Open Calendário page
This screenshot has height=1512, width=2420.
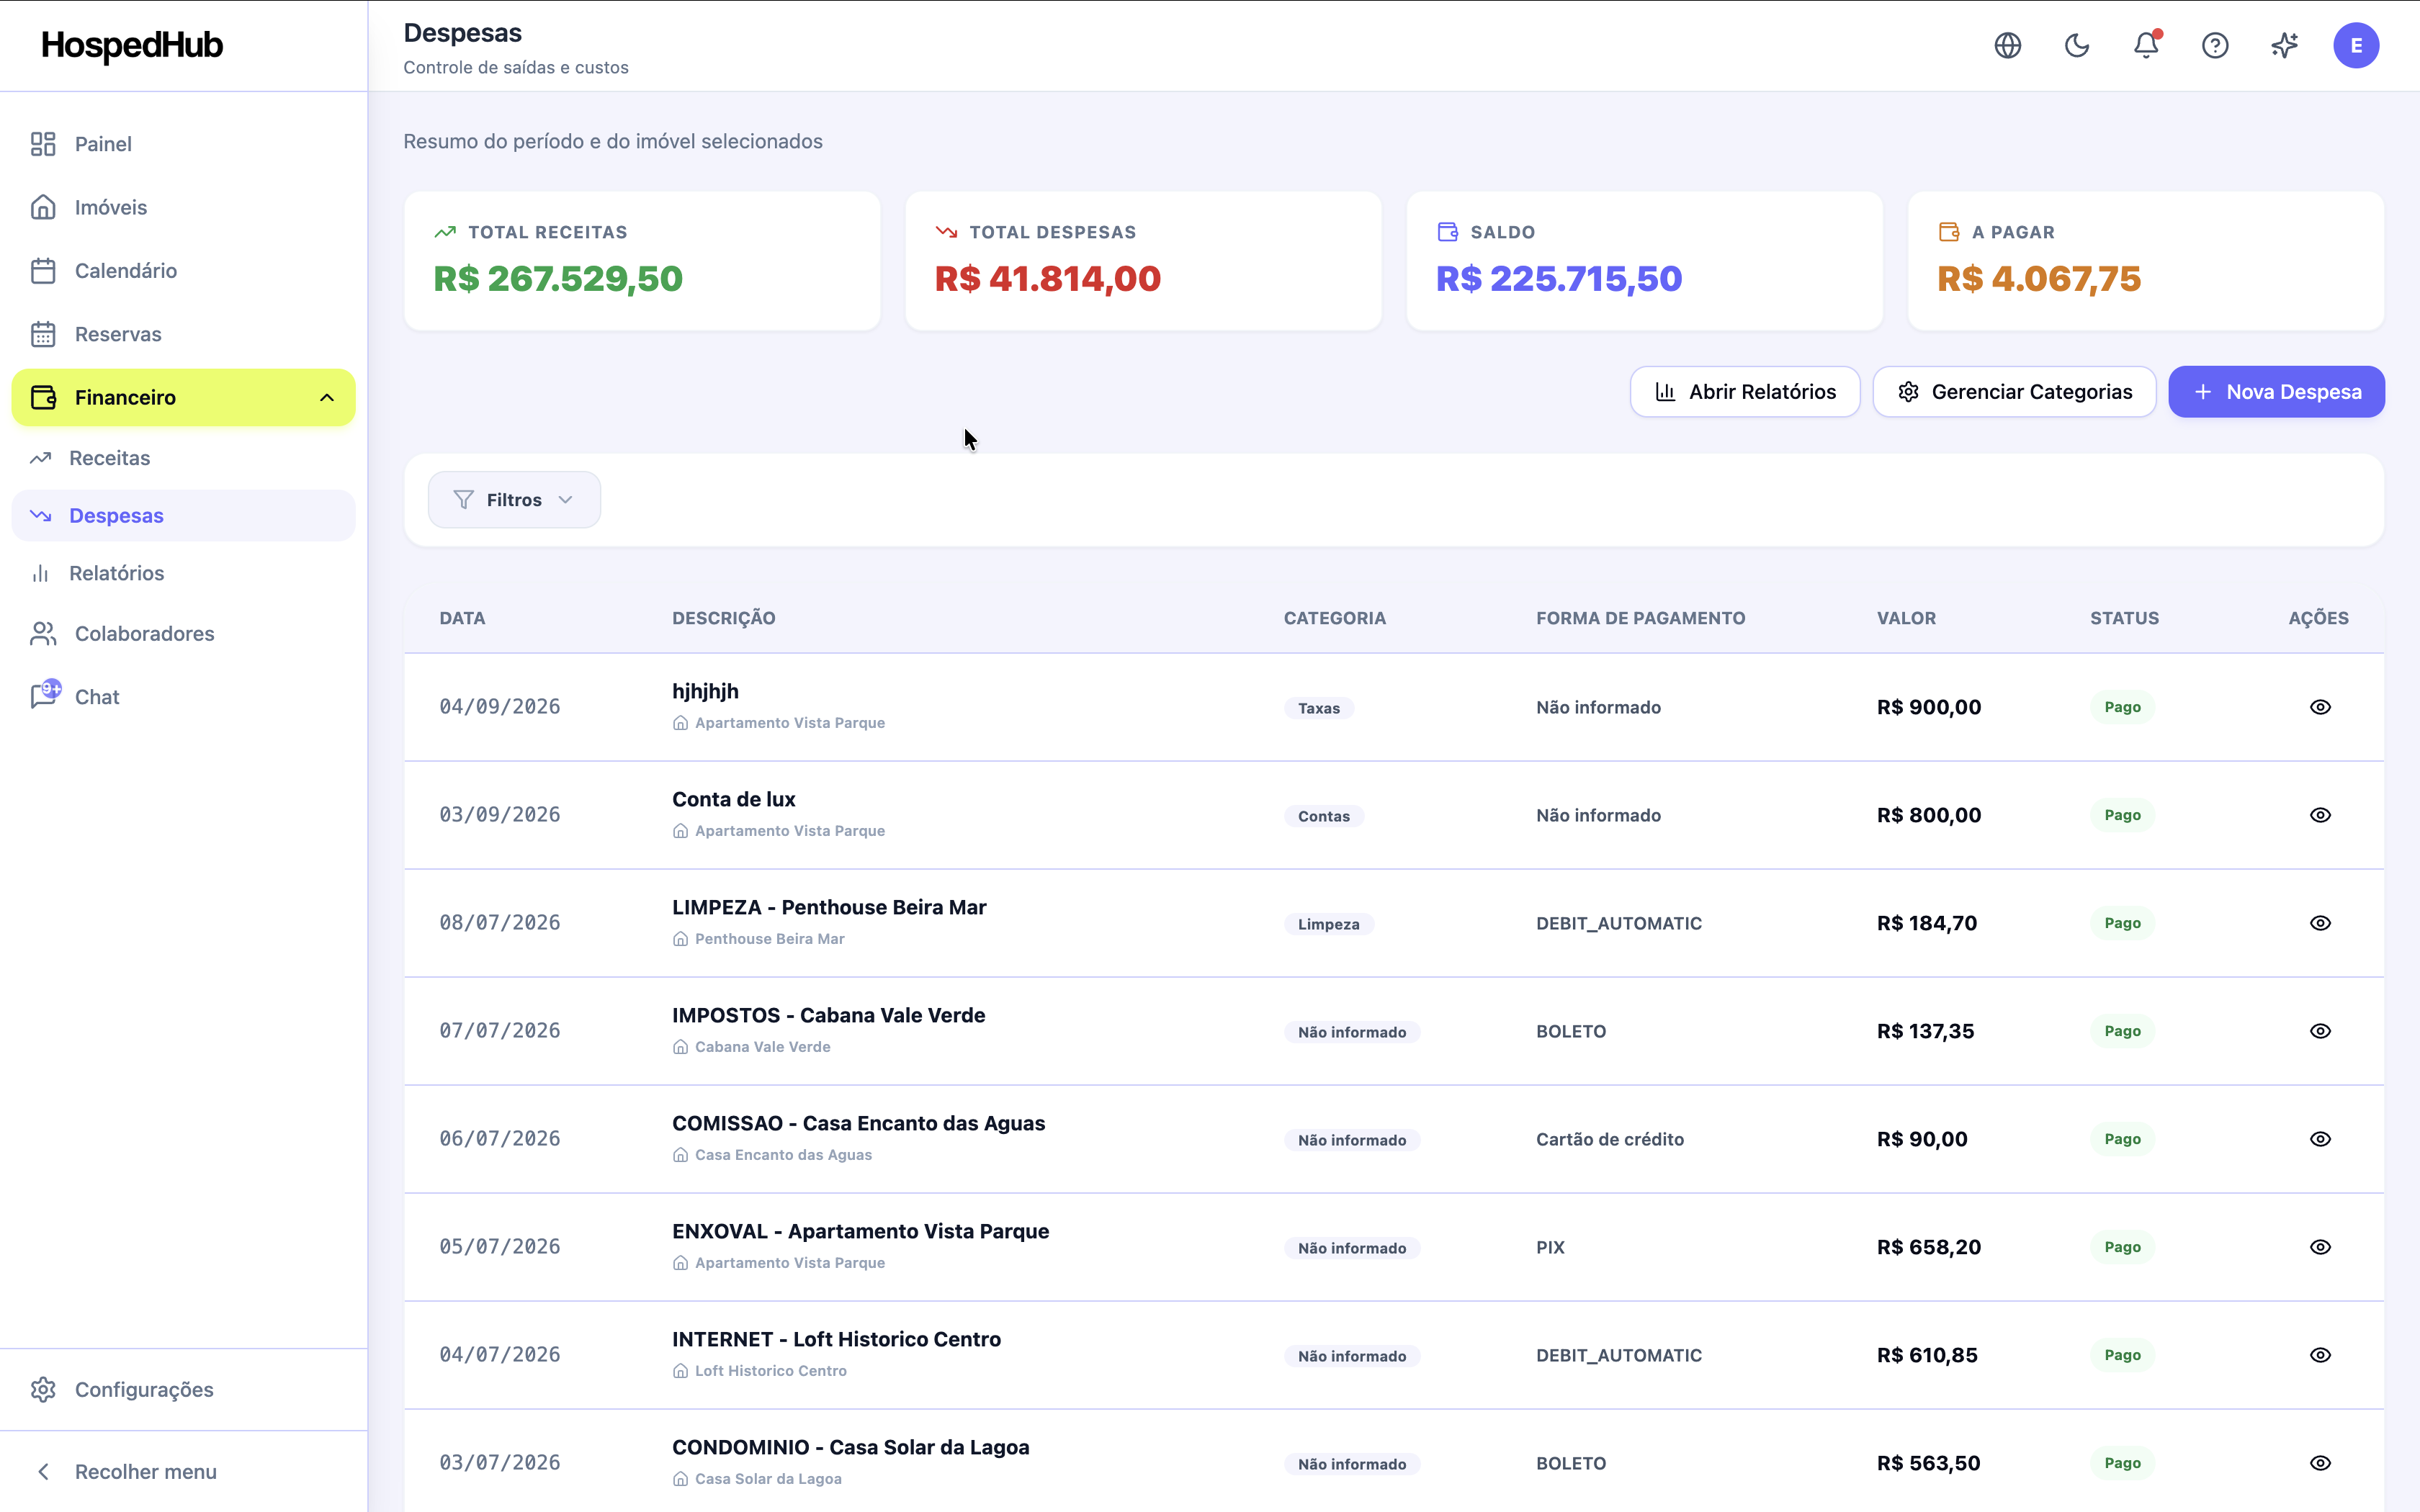pos(183,271)
